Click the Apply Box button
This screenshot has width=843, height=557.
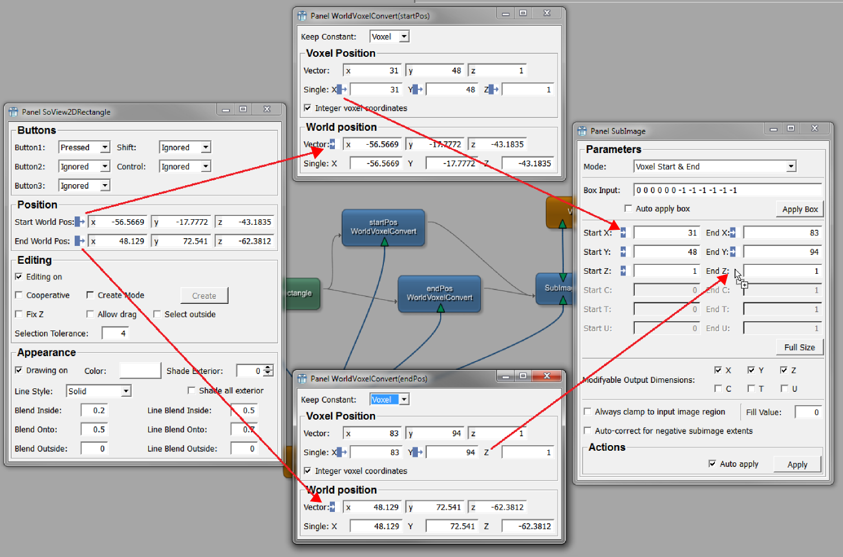point(800,209)
